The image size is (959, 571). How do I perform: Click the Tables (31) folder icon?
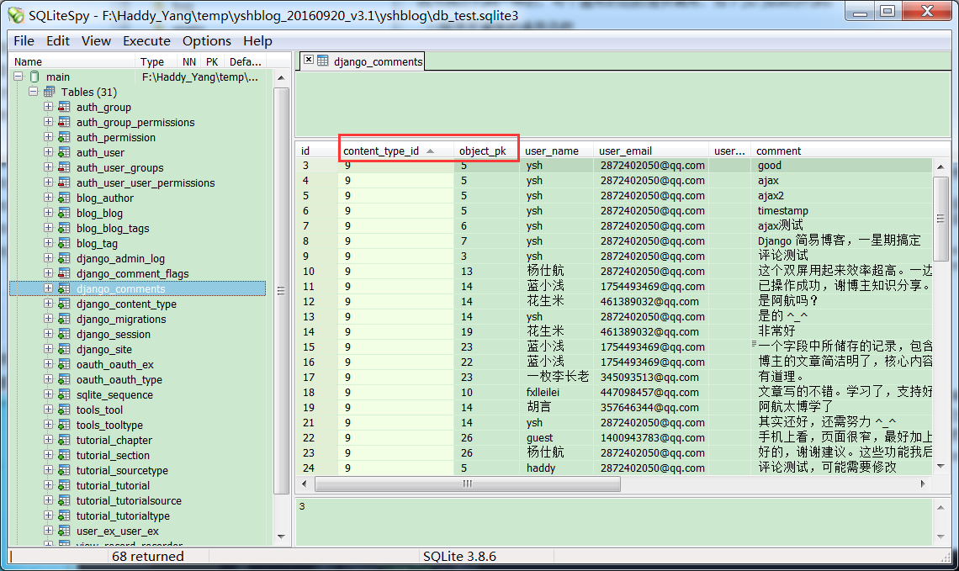point(50,92)
